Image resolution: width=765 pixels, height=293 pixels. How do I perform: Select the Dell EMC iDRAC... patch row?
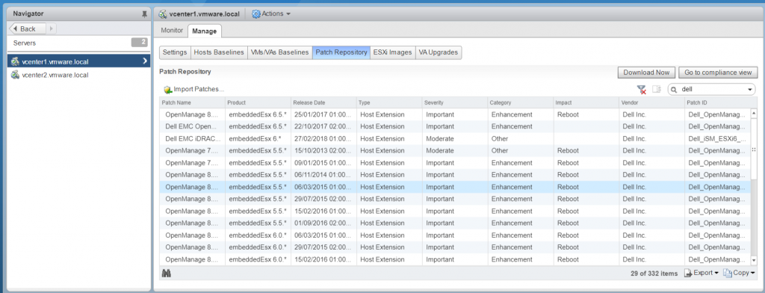455,139
